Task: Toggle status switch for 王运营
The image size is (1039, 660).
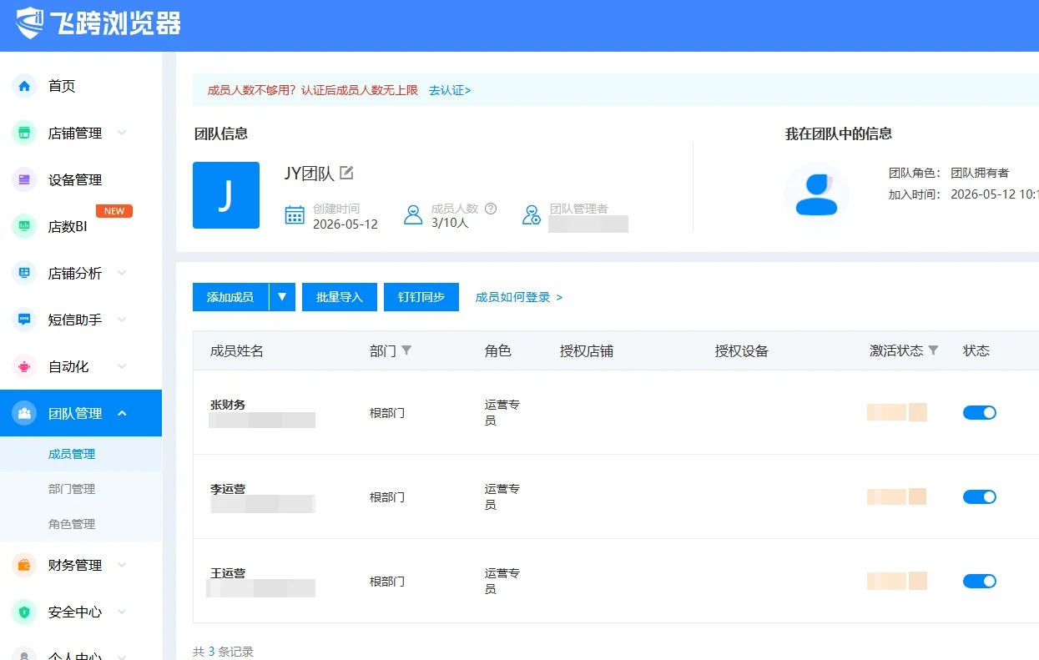Action: coord(980,581)
